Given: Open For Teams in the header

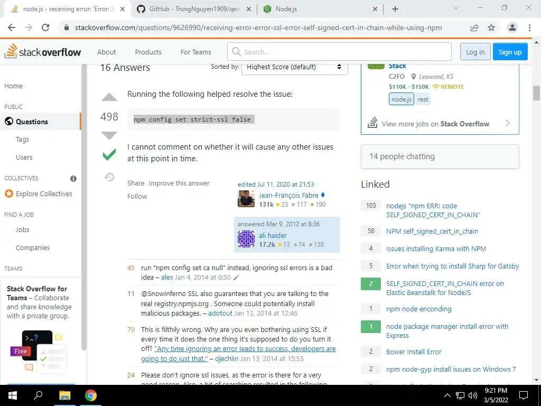Looking at the screenshot, I should point(195,52).
